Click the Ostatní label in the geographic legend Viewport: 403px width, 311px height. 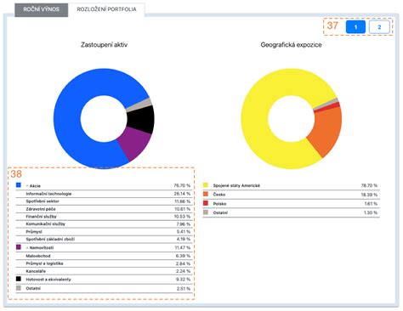point(220,212)
